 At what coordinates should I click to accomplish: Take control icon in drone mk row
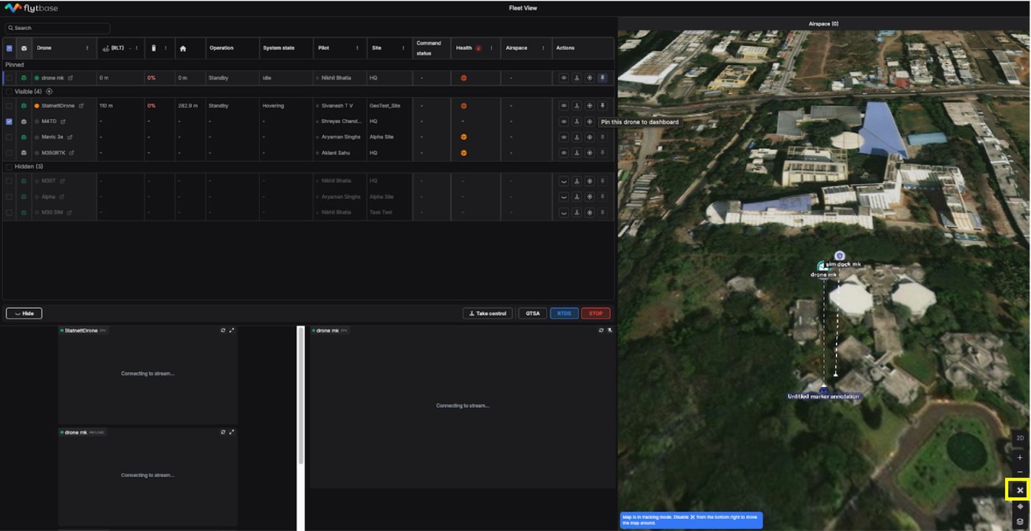click(577, 78)
